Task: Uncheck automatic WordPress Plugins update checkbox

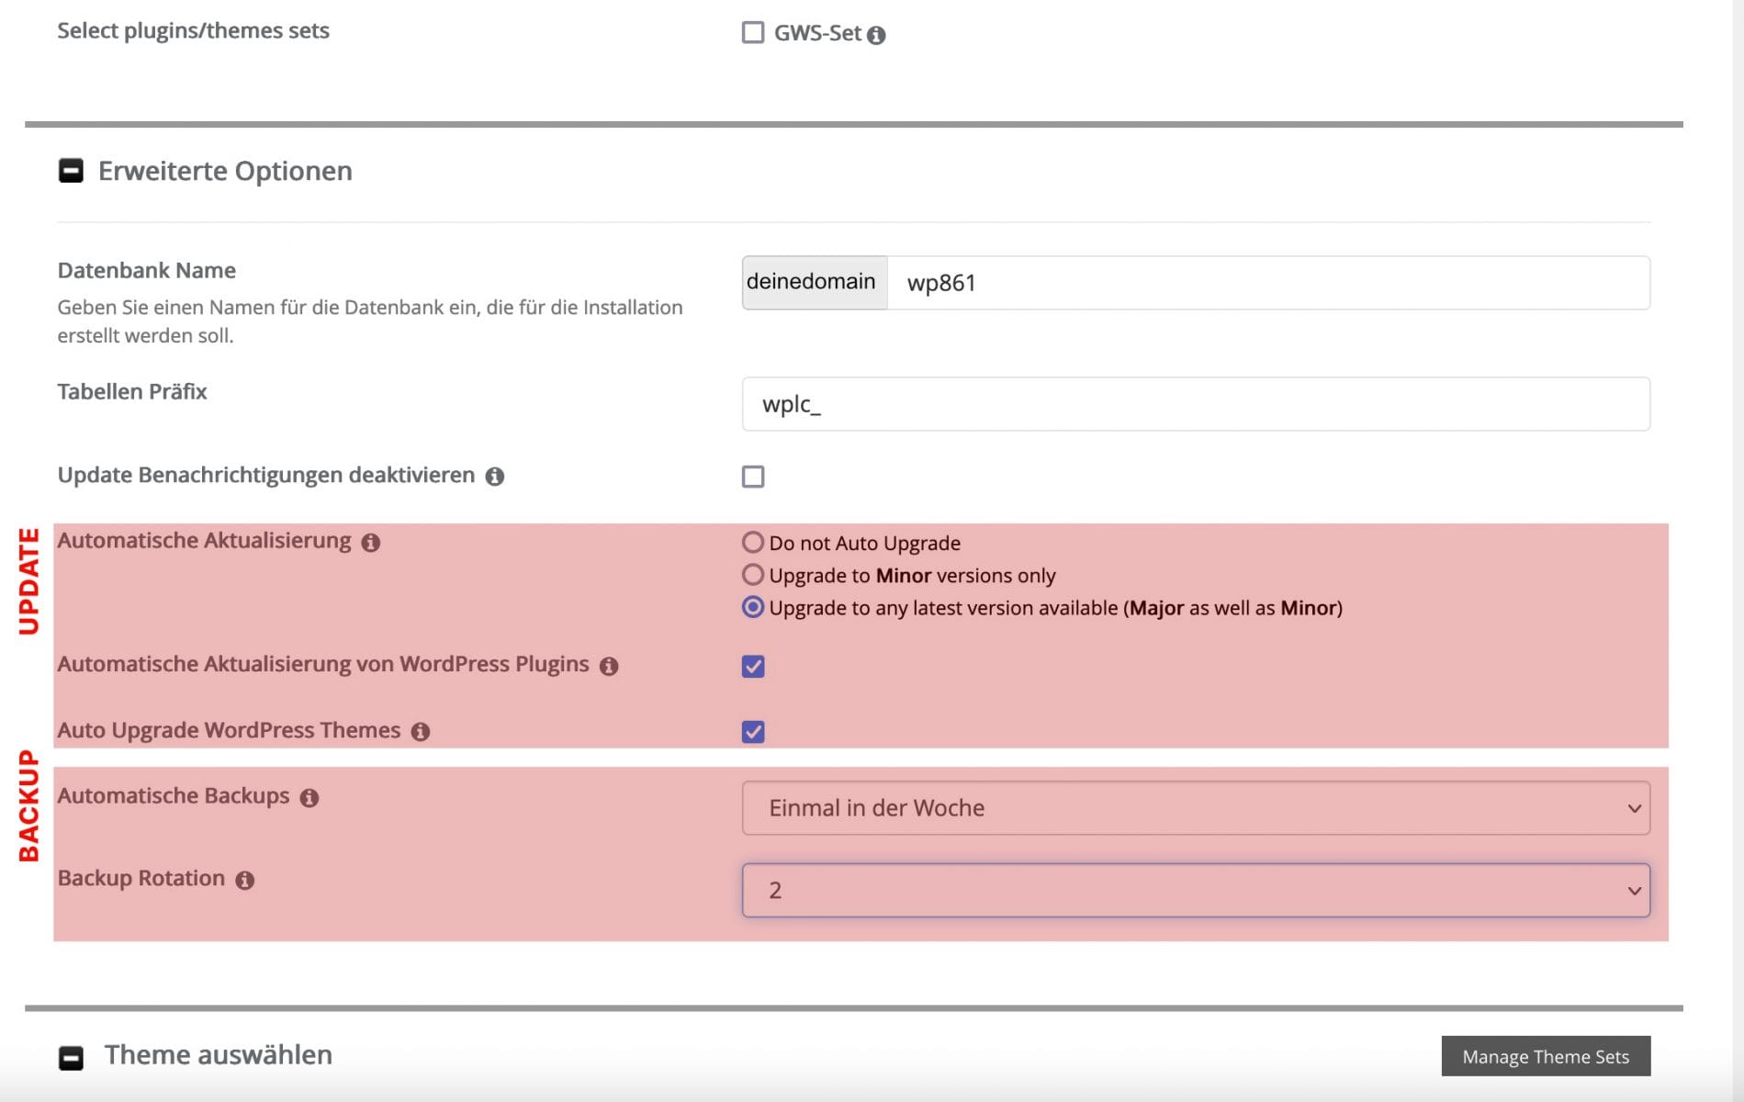Action: point(752,666)
